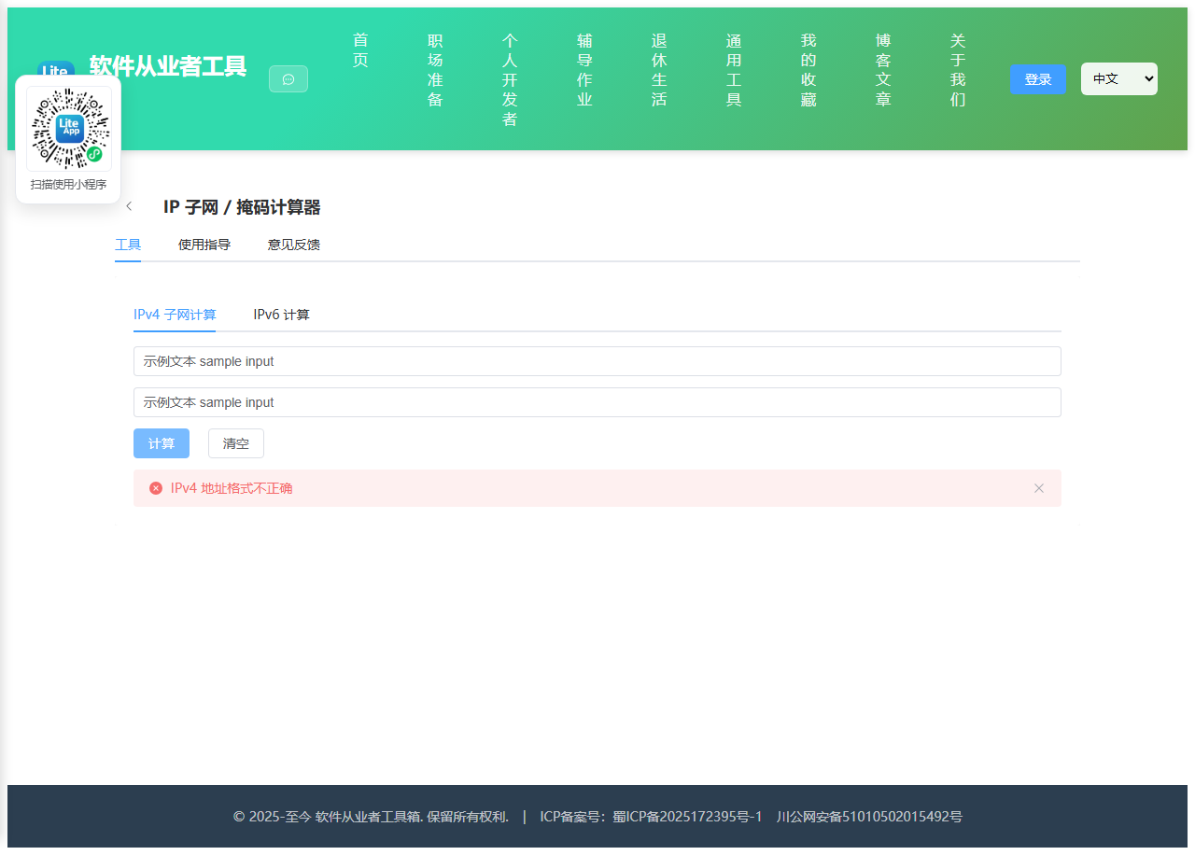Click the IPv4 地址格式不正确 error message
Viewport: 1195px width, 855px height.
click(232, 488)
